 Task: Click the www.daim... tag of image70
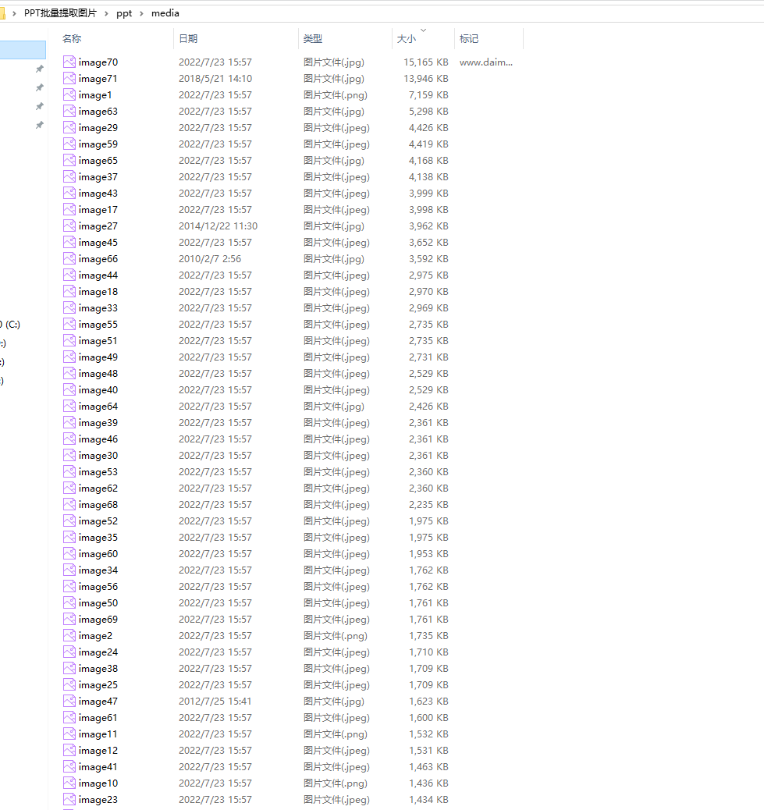coord(486,62)
